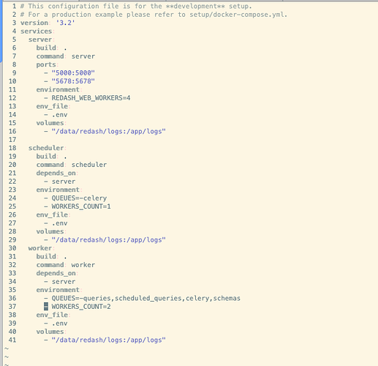Screen dimensions: 378x366
Task: Click the first comment line about development setup
Action: 136,6
